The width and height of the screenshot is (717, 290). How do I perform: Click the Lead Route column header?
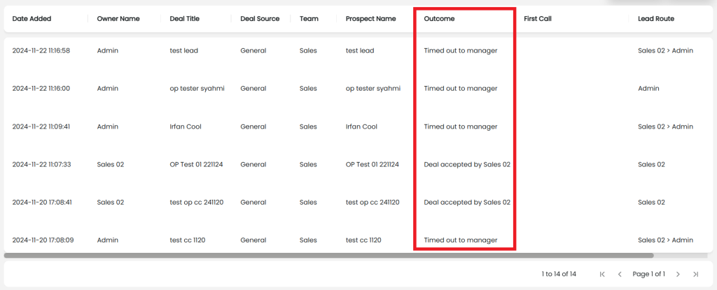656,19
